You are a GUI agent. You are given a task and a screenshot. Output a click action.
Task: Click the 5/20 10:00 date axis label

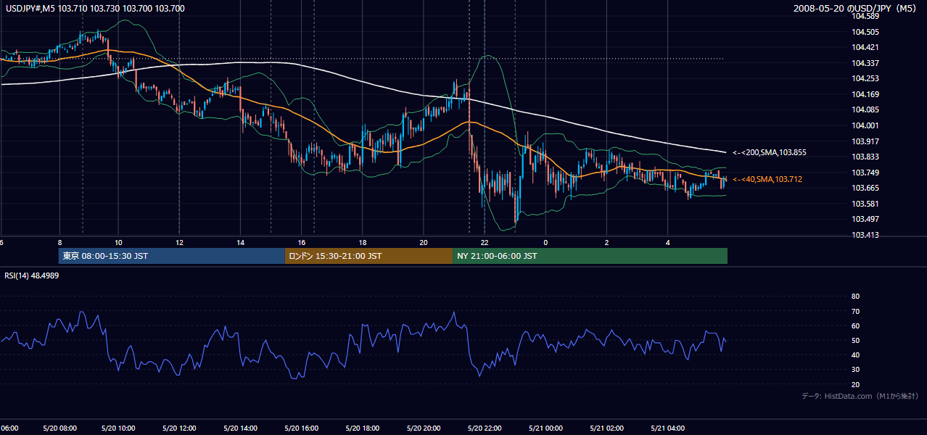[120, 428]
